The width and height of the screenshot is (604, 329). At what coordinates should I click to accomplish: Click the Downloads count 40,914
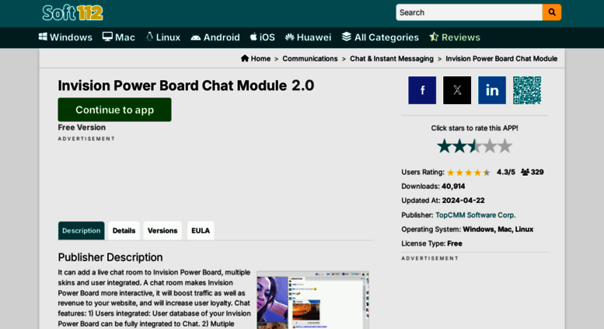click(453, 187)
